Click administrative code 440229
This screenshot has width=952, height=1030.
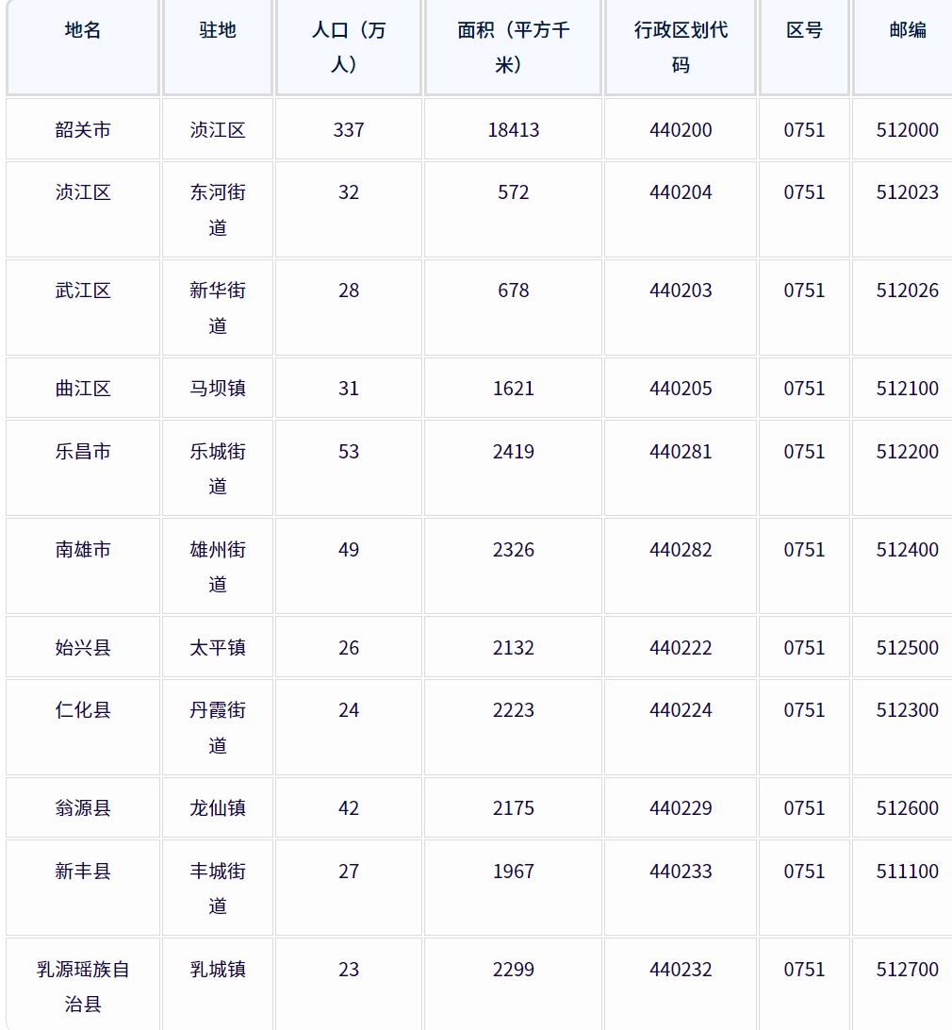point(681,808)
